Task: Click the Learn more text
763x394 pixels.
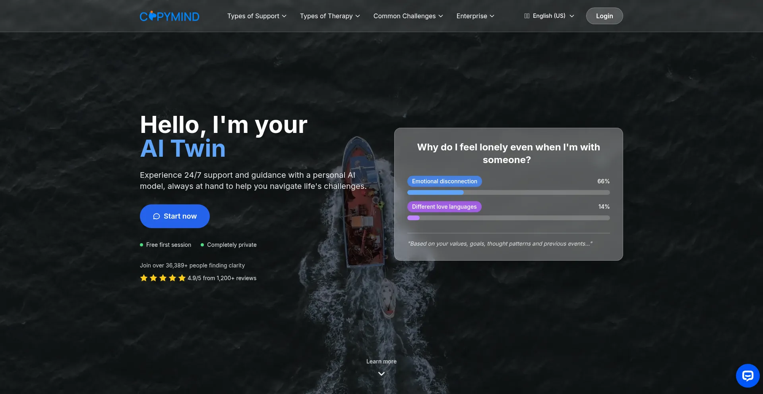Action: [381, 361]
